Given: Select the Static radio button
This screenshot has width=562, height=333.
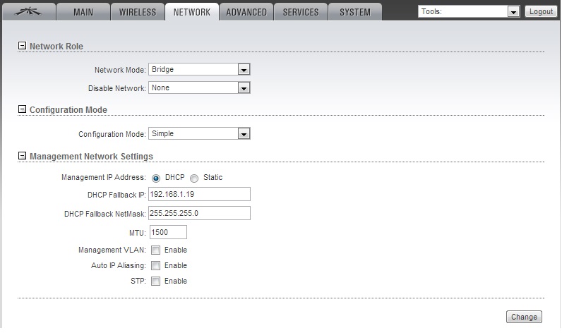Looking at the screenshot, I should pos(194,178).
